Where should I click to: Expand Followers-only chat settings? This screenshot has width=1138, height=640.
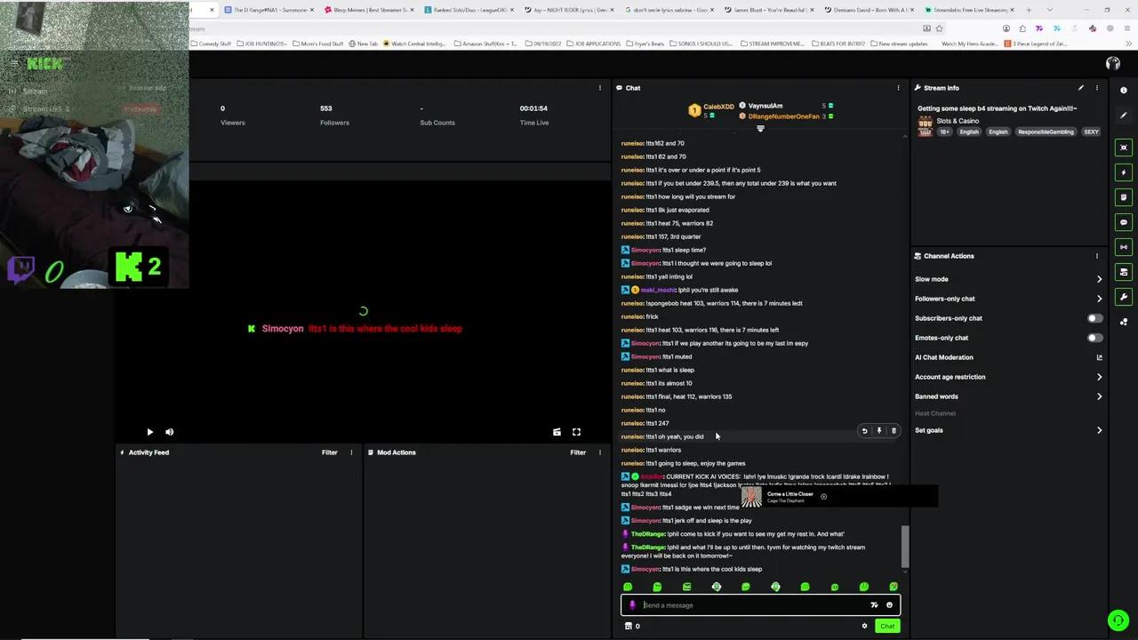(1099, 299)
